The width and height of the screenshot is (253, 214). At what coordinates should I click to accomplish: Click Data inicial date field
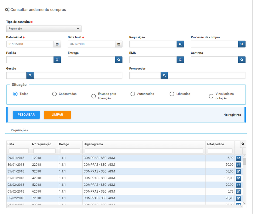[x=30, y=44]
